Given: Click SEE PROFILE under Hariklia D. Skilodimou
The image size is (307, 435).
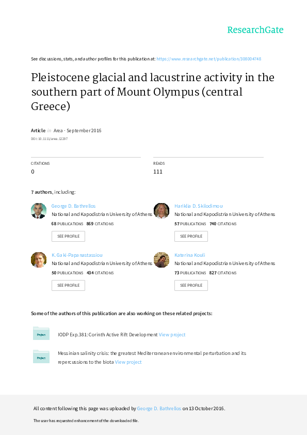Looking at the screenshot, I should tap(191, 236).
